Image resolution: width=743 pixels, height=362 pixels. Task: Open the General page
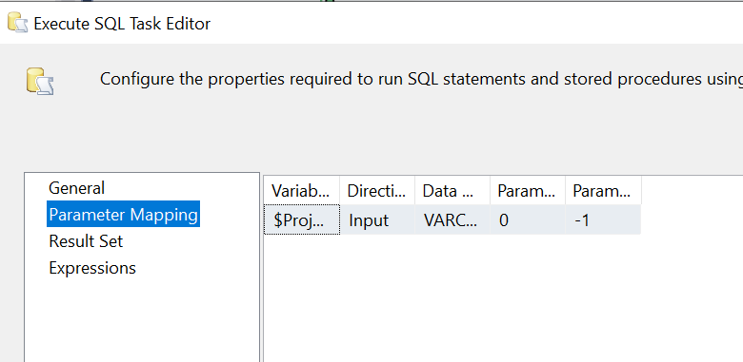(76, 188)
